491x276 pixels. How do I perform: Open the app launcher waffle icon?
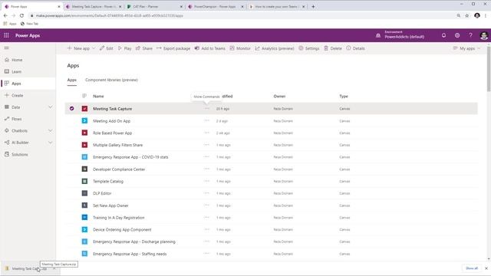point(6,35)
